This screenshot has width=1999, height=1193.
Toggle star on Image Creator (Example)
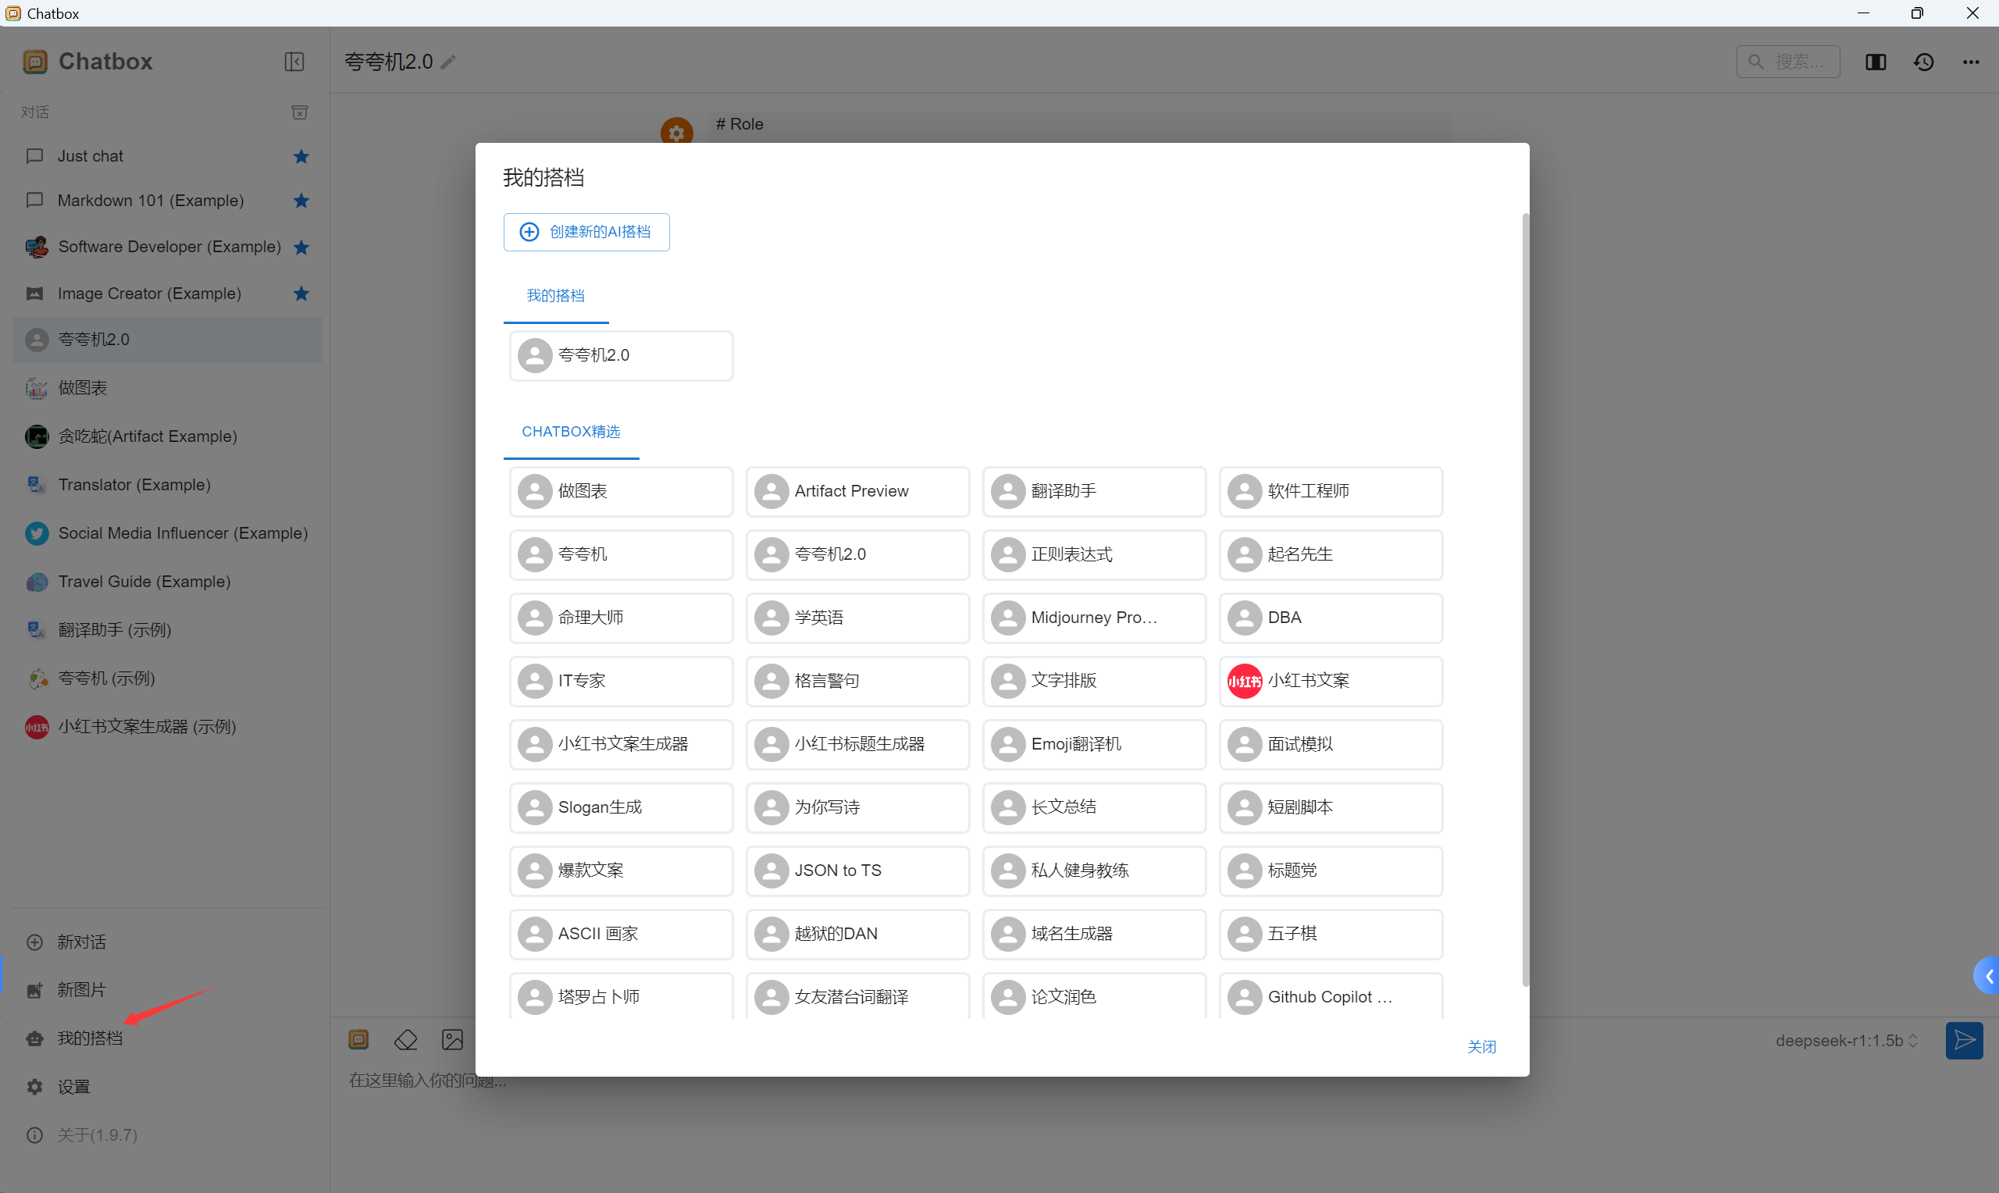301,294
